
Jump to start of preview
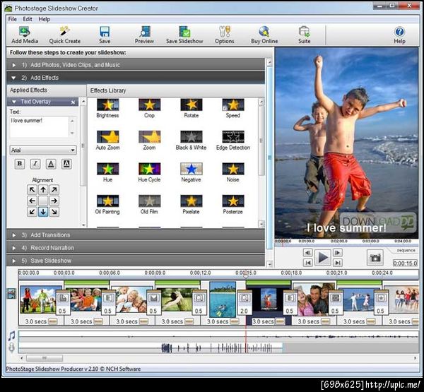click(307, 262)
